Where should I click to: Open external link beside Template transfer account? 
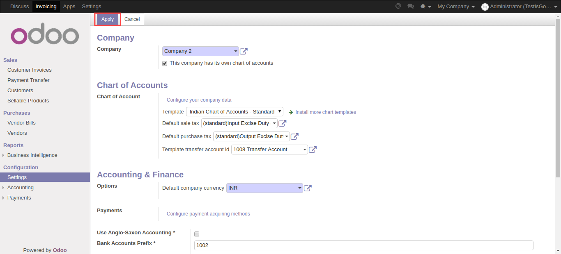pyautogui.click(x=313, y=150)
